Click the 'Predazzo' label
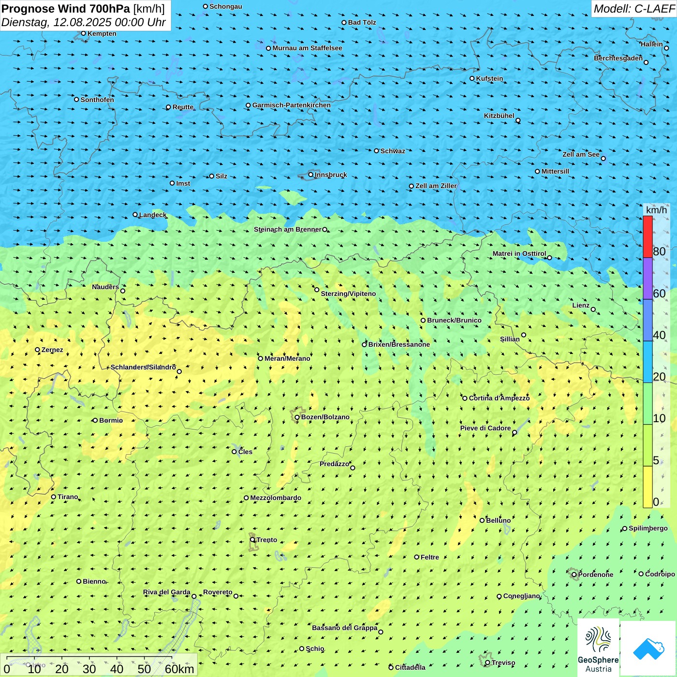Image resolution: width=677 pixels, height=677 pixels. click(334, 464)
